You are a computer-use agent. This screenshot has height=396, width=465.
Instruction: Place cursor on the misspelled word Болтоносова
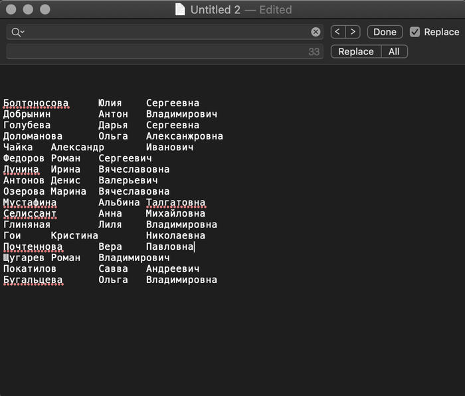tap(36, 103)
